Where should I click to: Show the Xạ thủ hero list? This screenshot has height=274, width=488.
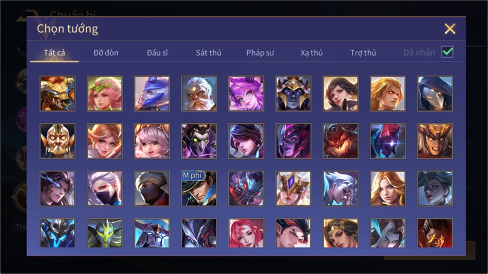click(312, 53)
